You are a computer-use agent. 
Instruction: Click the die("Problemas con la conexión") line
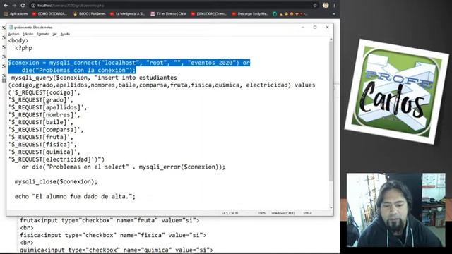(78, 71)
